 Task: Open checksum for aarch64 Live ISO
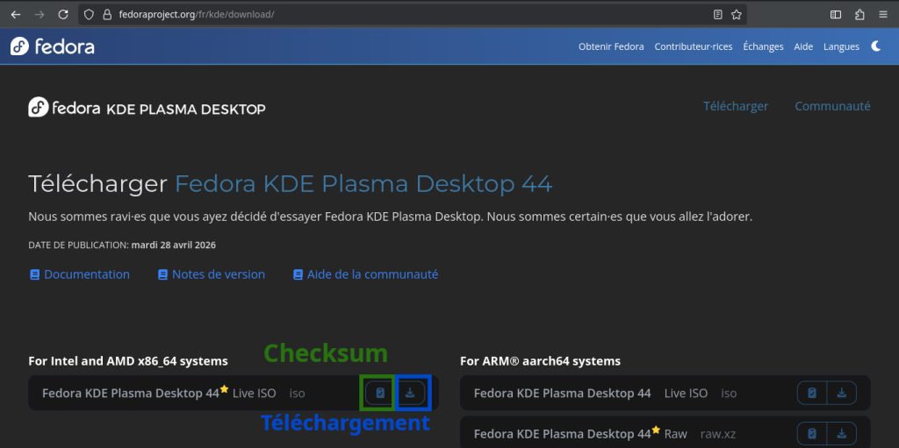(x=812, y=393)
